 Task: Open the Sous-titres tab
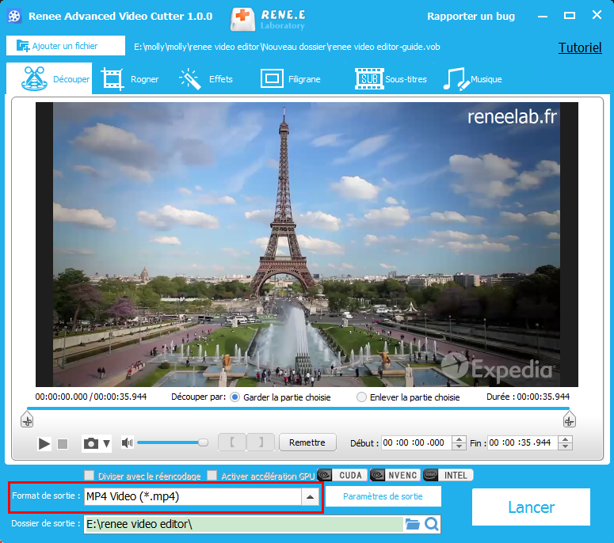[x=391, y=79]
